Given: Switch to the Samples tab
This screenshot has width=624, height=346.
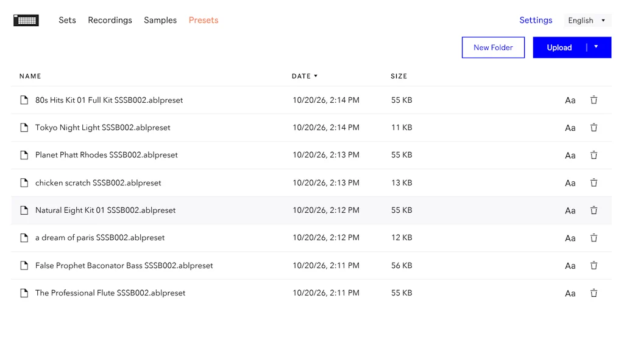Looking at the screenshot, I should (160, 20).
